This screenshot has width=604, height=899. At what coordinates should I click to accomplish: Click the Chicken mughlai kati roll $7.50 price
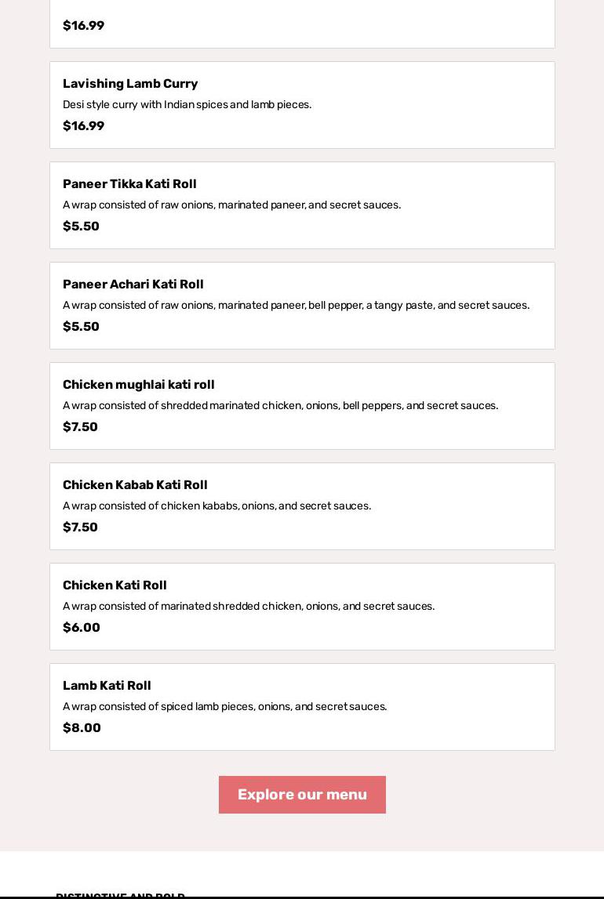80,427
